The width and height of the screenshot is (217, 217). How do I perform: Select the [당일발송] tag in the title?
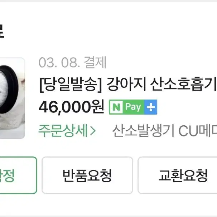coord(71,84)
